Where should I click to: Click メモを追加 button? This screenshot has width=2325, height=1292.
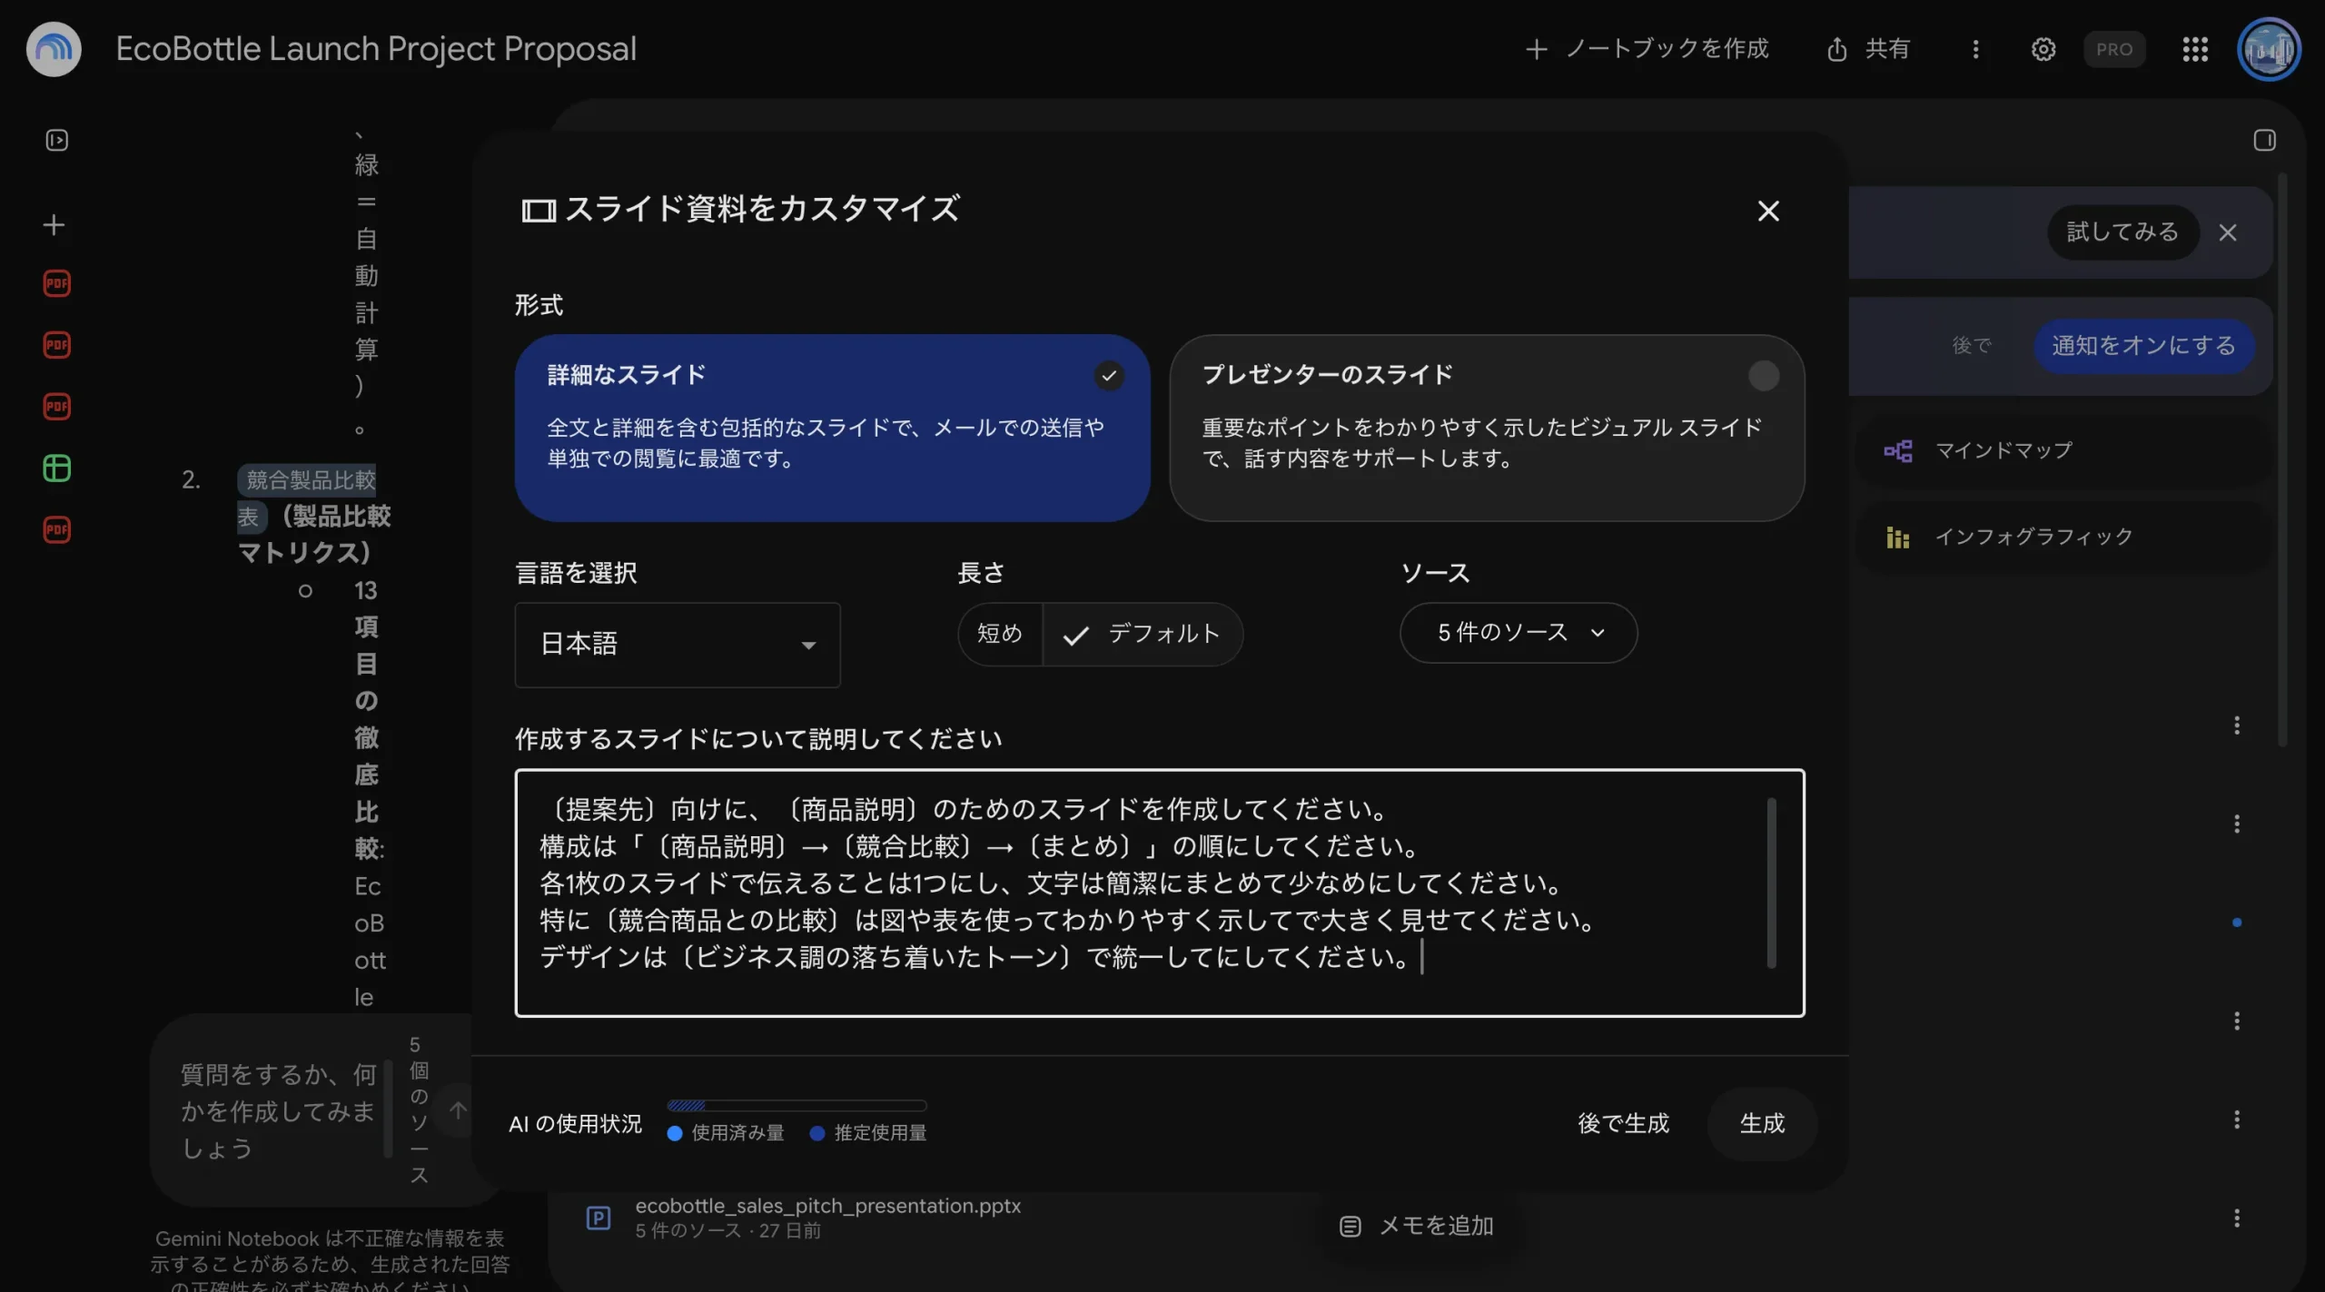(1417, 1227)
